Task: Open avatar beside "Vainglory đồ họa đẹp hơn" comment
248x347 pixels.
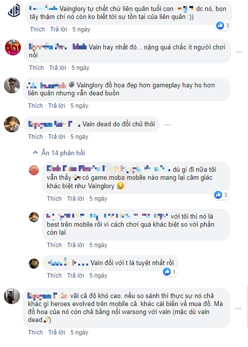Action: [12, 85]
